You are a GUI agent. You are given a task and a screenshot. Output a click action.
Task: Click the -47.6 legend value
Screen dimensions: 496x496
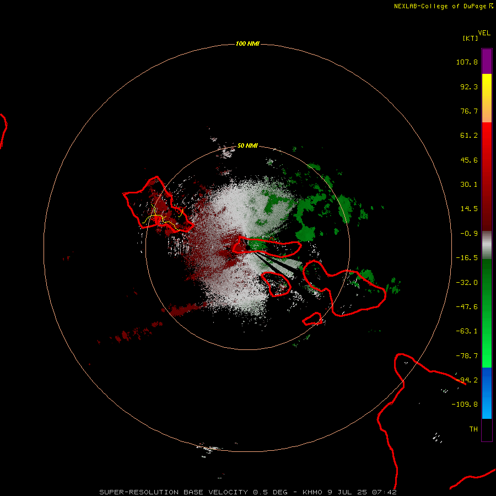pos(467,307)
